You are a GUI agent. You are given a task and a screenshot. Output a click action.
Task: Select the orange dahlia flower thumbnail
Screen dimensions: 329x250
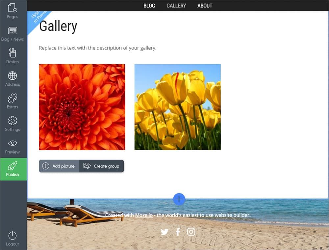(82, 107)
